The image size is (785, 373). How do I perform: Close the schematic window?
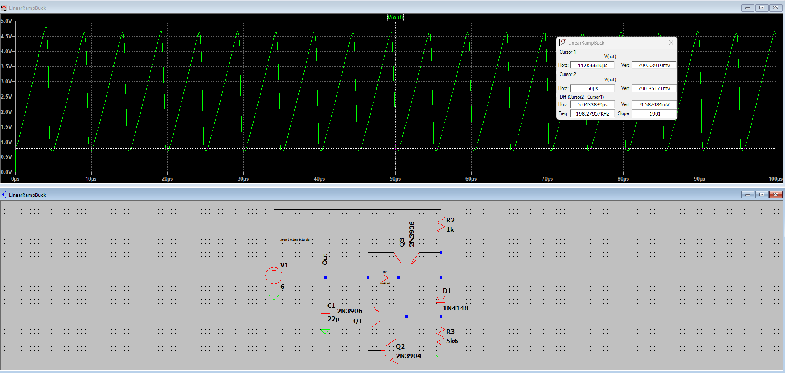point(776,195)
